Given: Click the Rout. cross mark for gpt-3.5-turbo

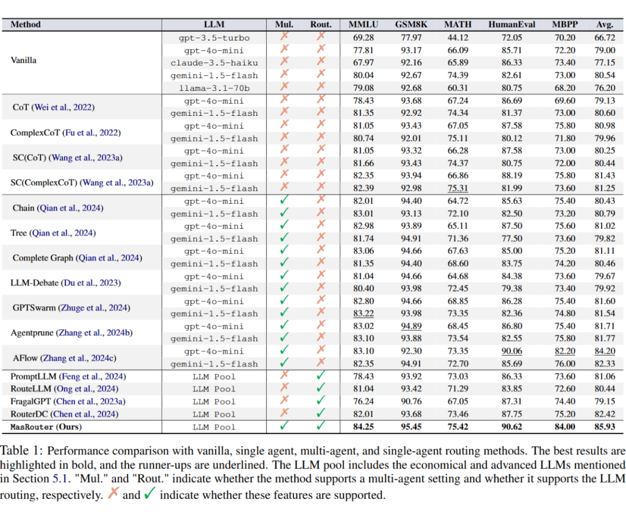Looking at the screenshot, I should click(321, 36).
